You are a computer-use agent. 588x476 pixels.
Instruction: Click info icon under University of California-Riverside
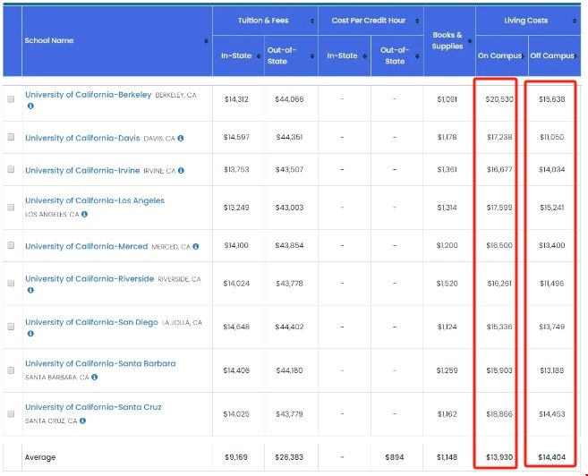coord(30,290)
